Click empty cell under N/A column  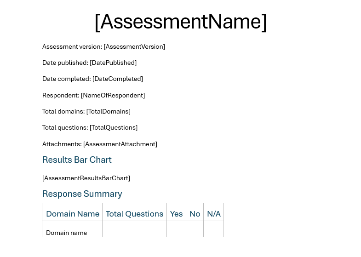point(214,229)
